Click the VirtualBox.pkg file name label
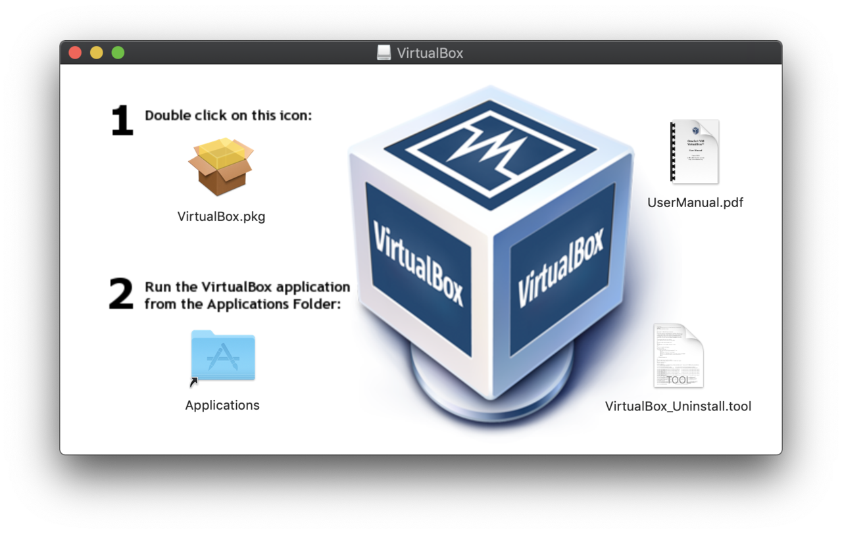Image resolution: width=842 pixels, height=534 pixels. tap(221, 216)
